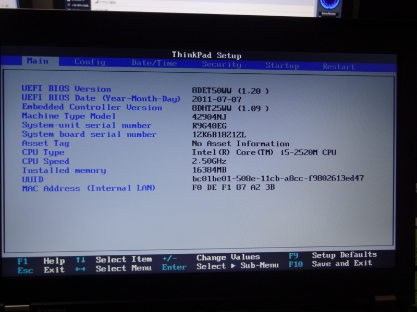The image size is (417, 312).
Task: Click board serial 1ZK6B18Z1ZL
Action: pos(219,135)
